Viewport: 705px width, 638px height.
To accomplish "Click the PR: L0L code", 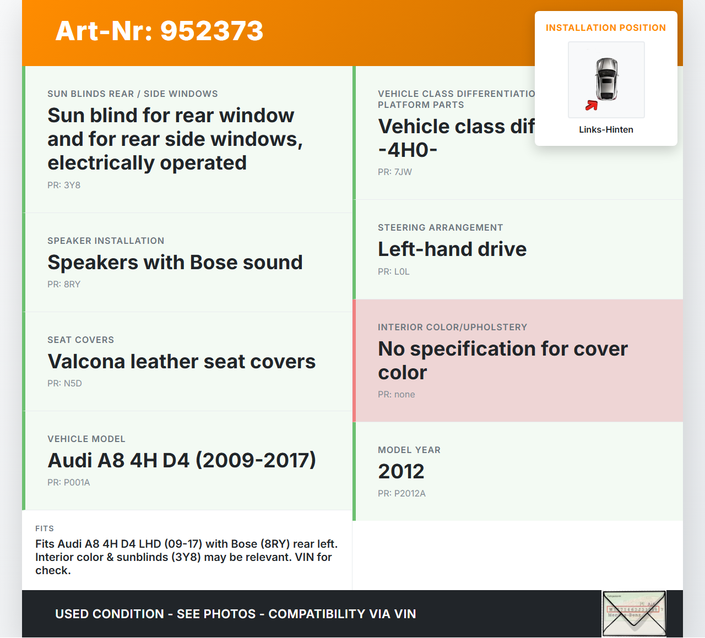I will (x=393, y=272).
